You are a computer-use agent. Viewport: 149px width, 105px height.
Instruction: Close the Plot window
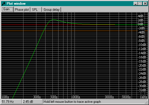coord(145,4)
